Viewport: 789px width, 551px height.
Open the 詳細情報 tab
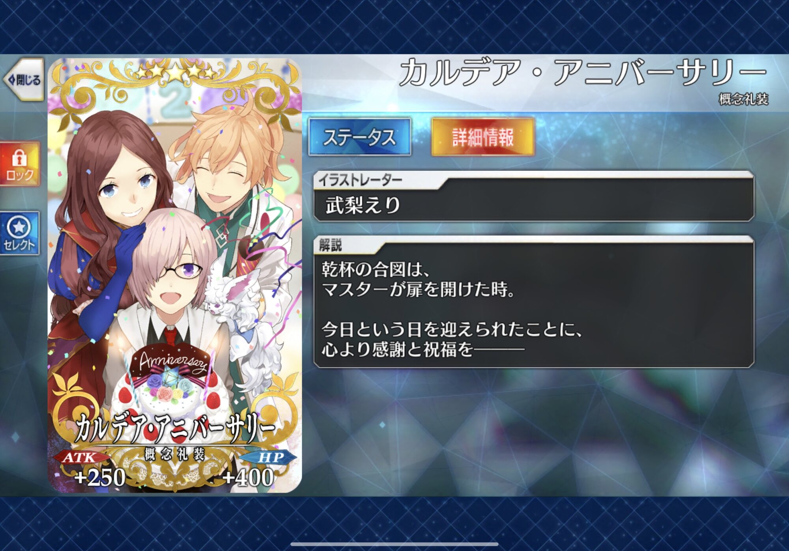point(483,137)
